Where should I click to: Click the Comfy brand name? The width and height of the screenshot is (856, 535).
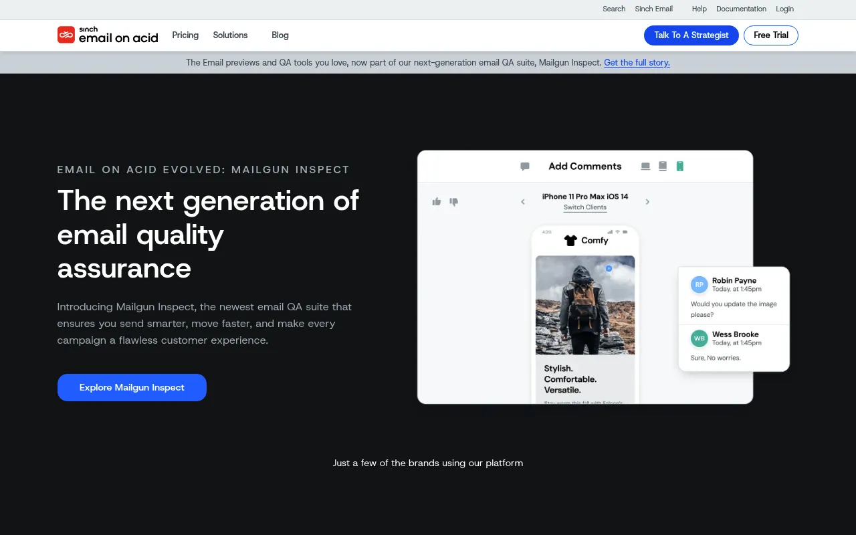pyautogui.click(x=595, y=241)
